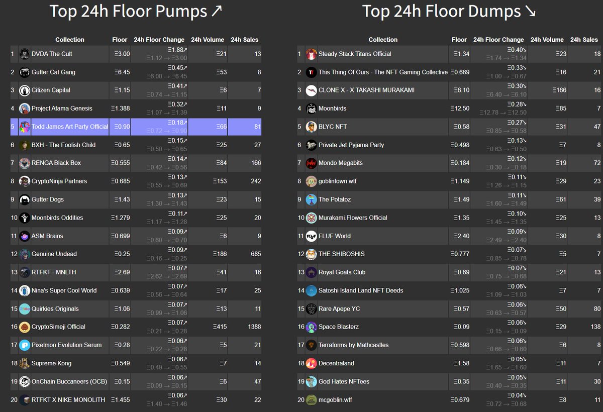Click Moonbirds floor price Ξ12.50
The height and width of the screenshot is (412, 603).
(x=461, y=109)
